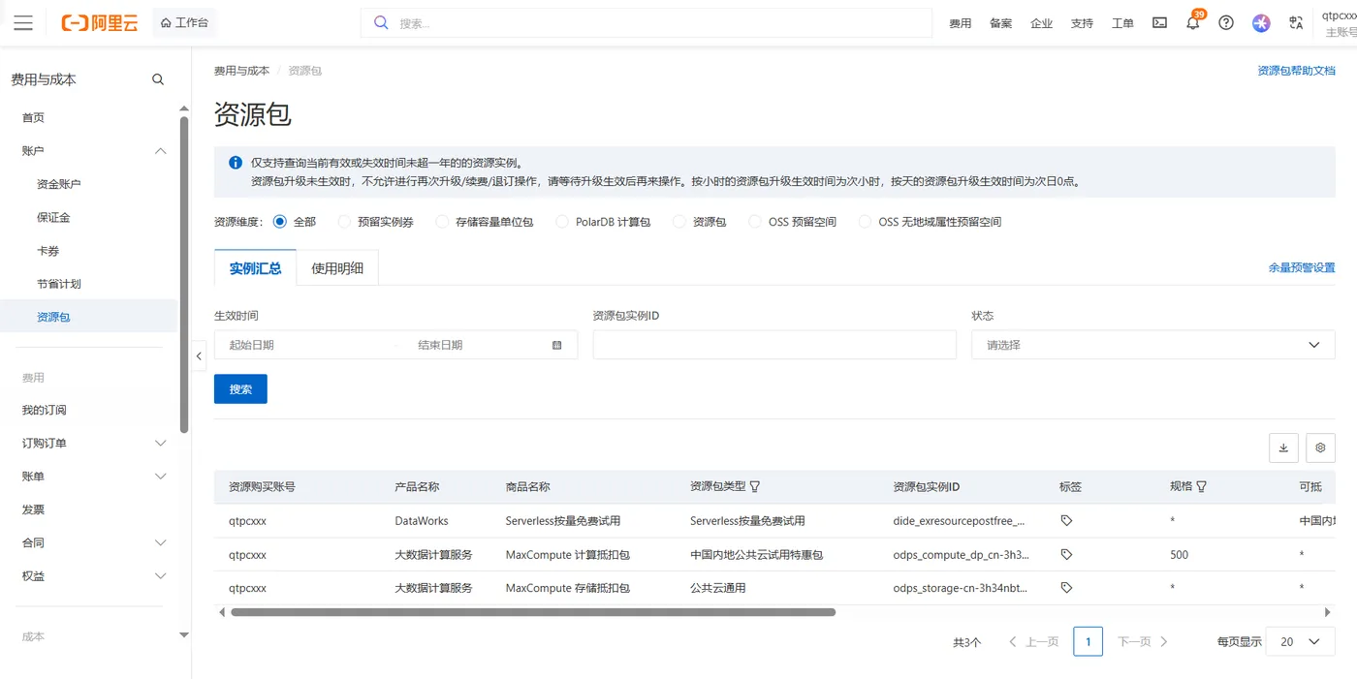
Task: Click the tag icon in MaxCompute 存储抵扣包 row
Action: (x=1066, y=587)
